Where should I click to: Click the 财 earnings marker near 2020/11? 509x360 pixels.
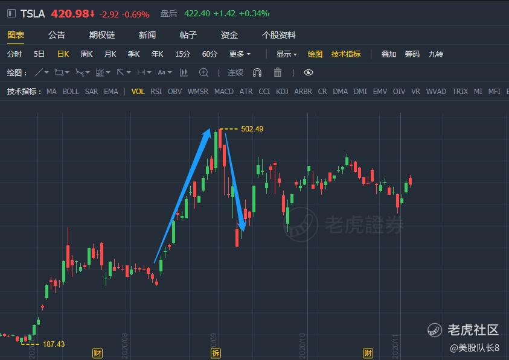[x=368, y=353]
